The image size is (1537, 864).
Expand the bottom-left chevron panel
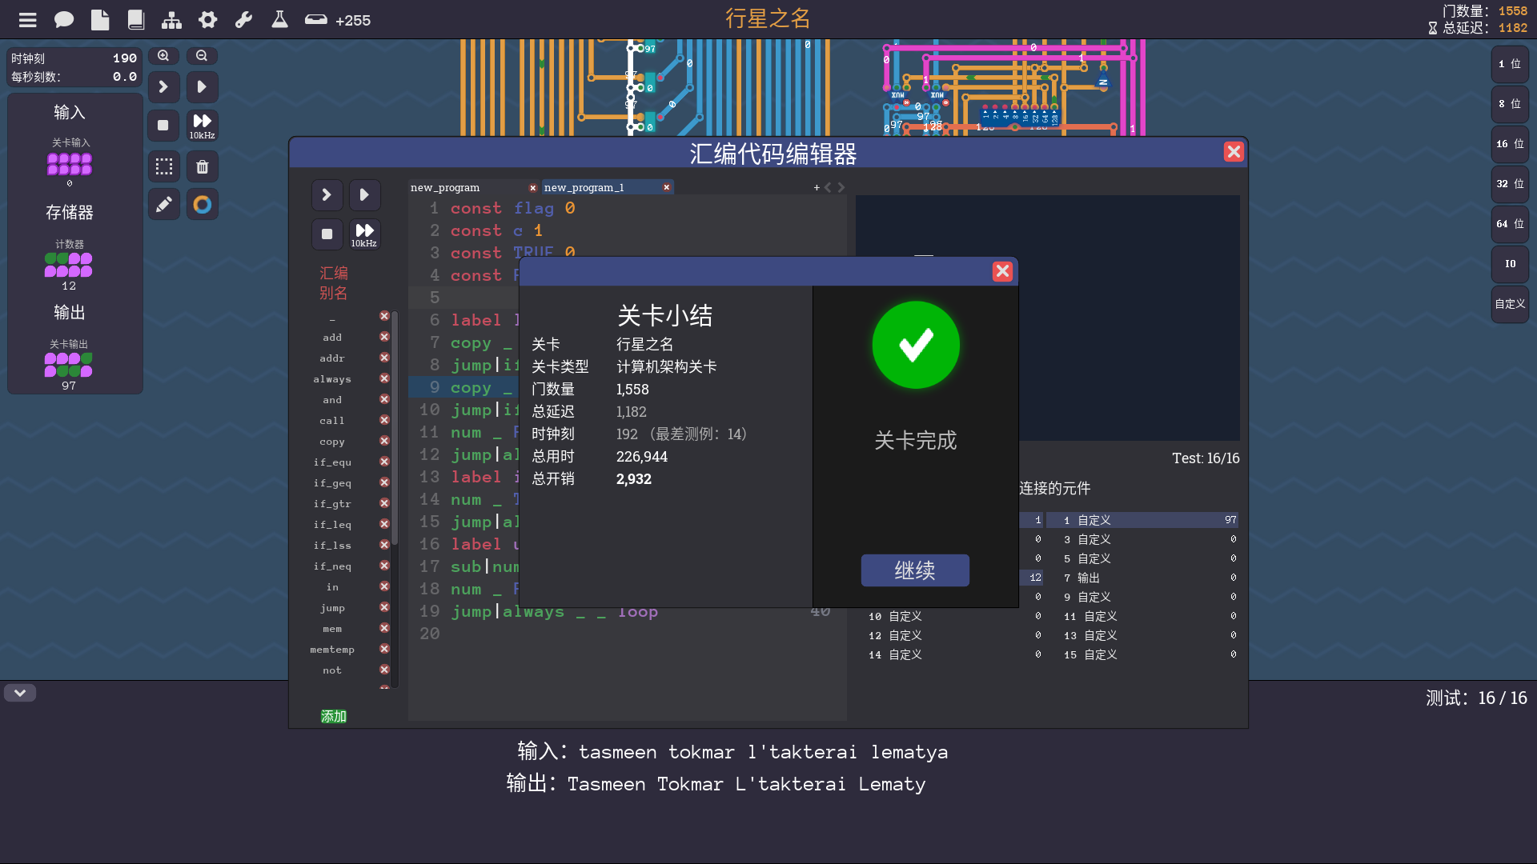(x=20, y=693)
